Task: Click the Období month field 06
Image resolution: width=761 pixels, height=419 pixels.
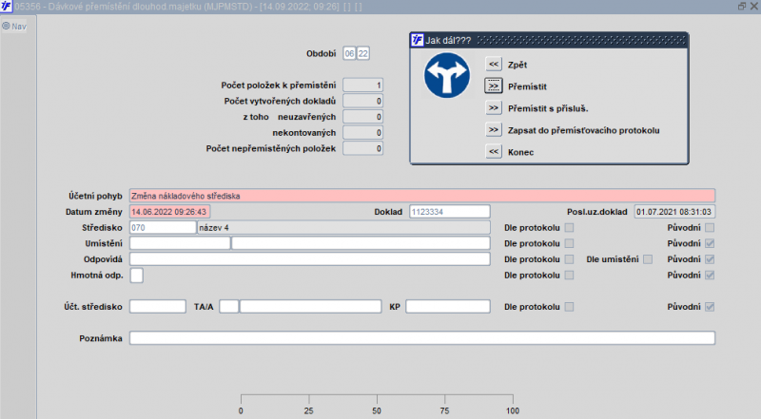Action: tap(349, 53)
